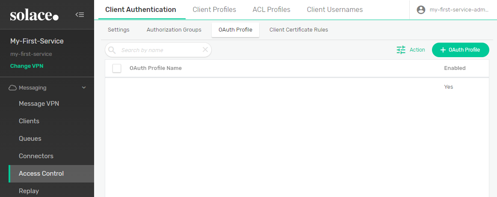Click the Change VPN link

[x=27, y=66]
